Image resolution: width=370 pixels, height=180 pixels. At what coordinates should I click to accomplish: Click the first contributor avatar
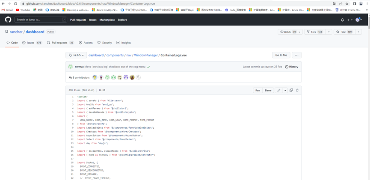tap(95, 77)
